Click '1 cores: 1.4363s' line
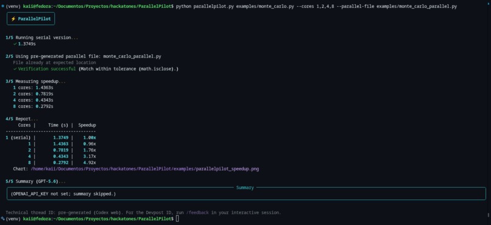This screenshot has height=225, width=491. point(33,88)
